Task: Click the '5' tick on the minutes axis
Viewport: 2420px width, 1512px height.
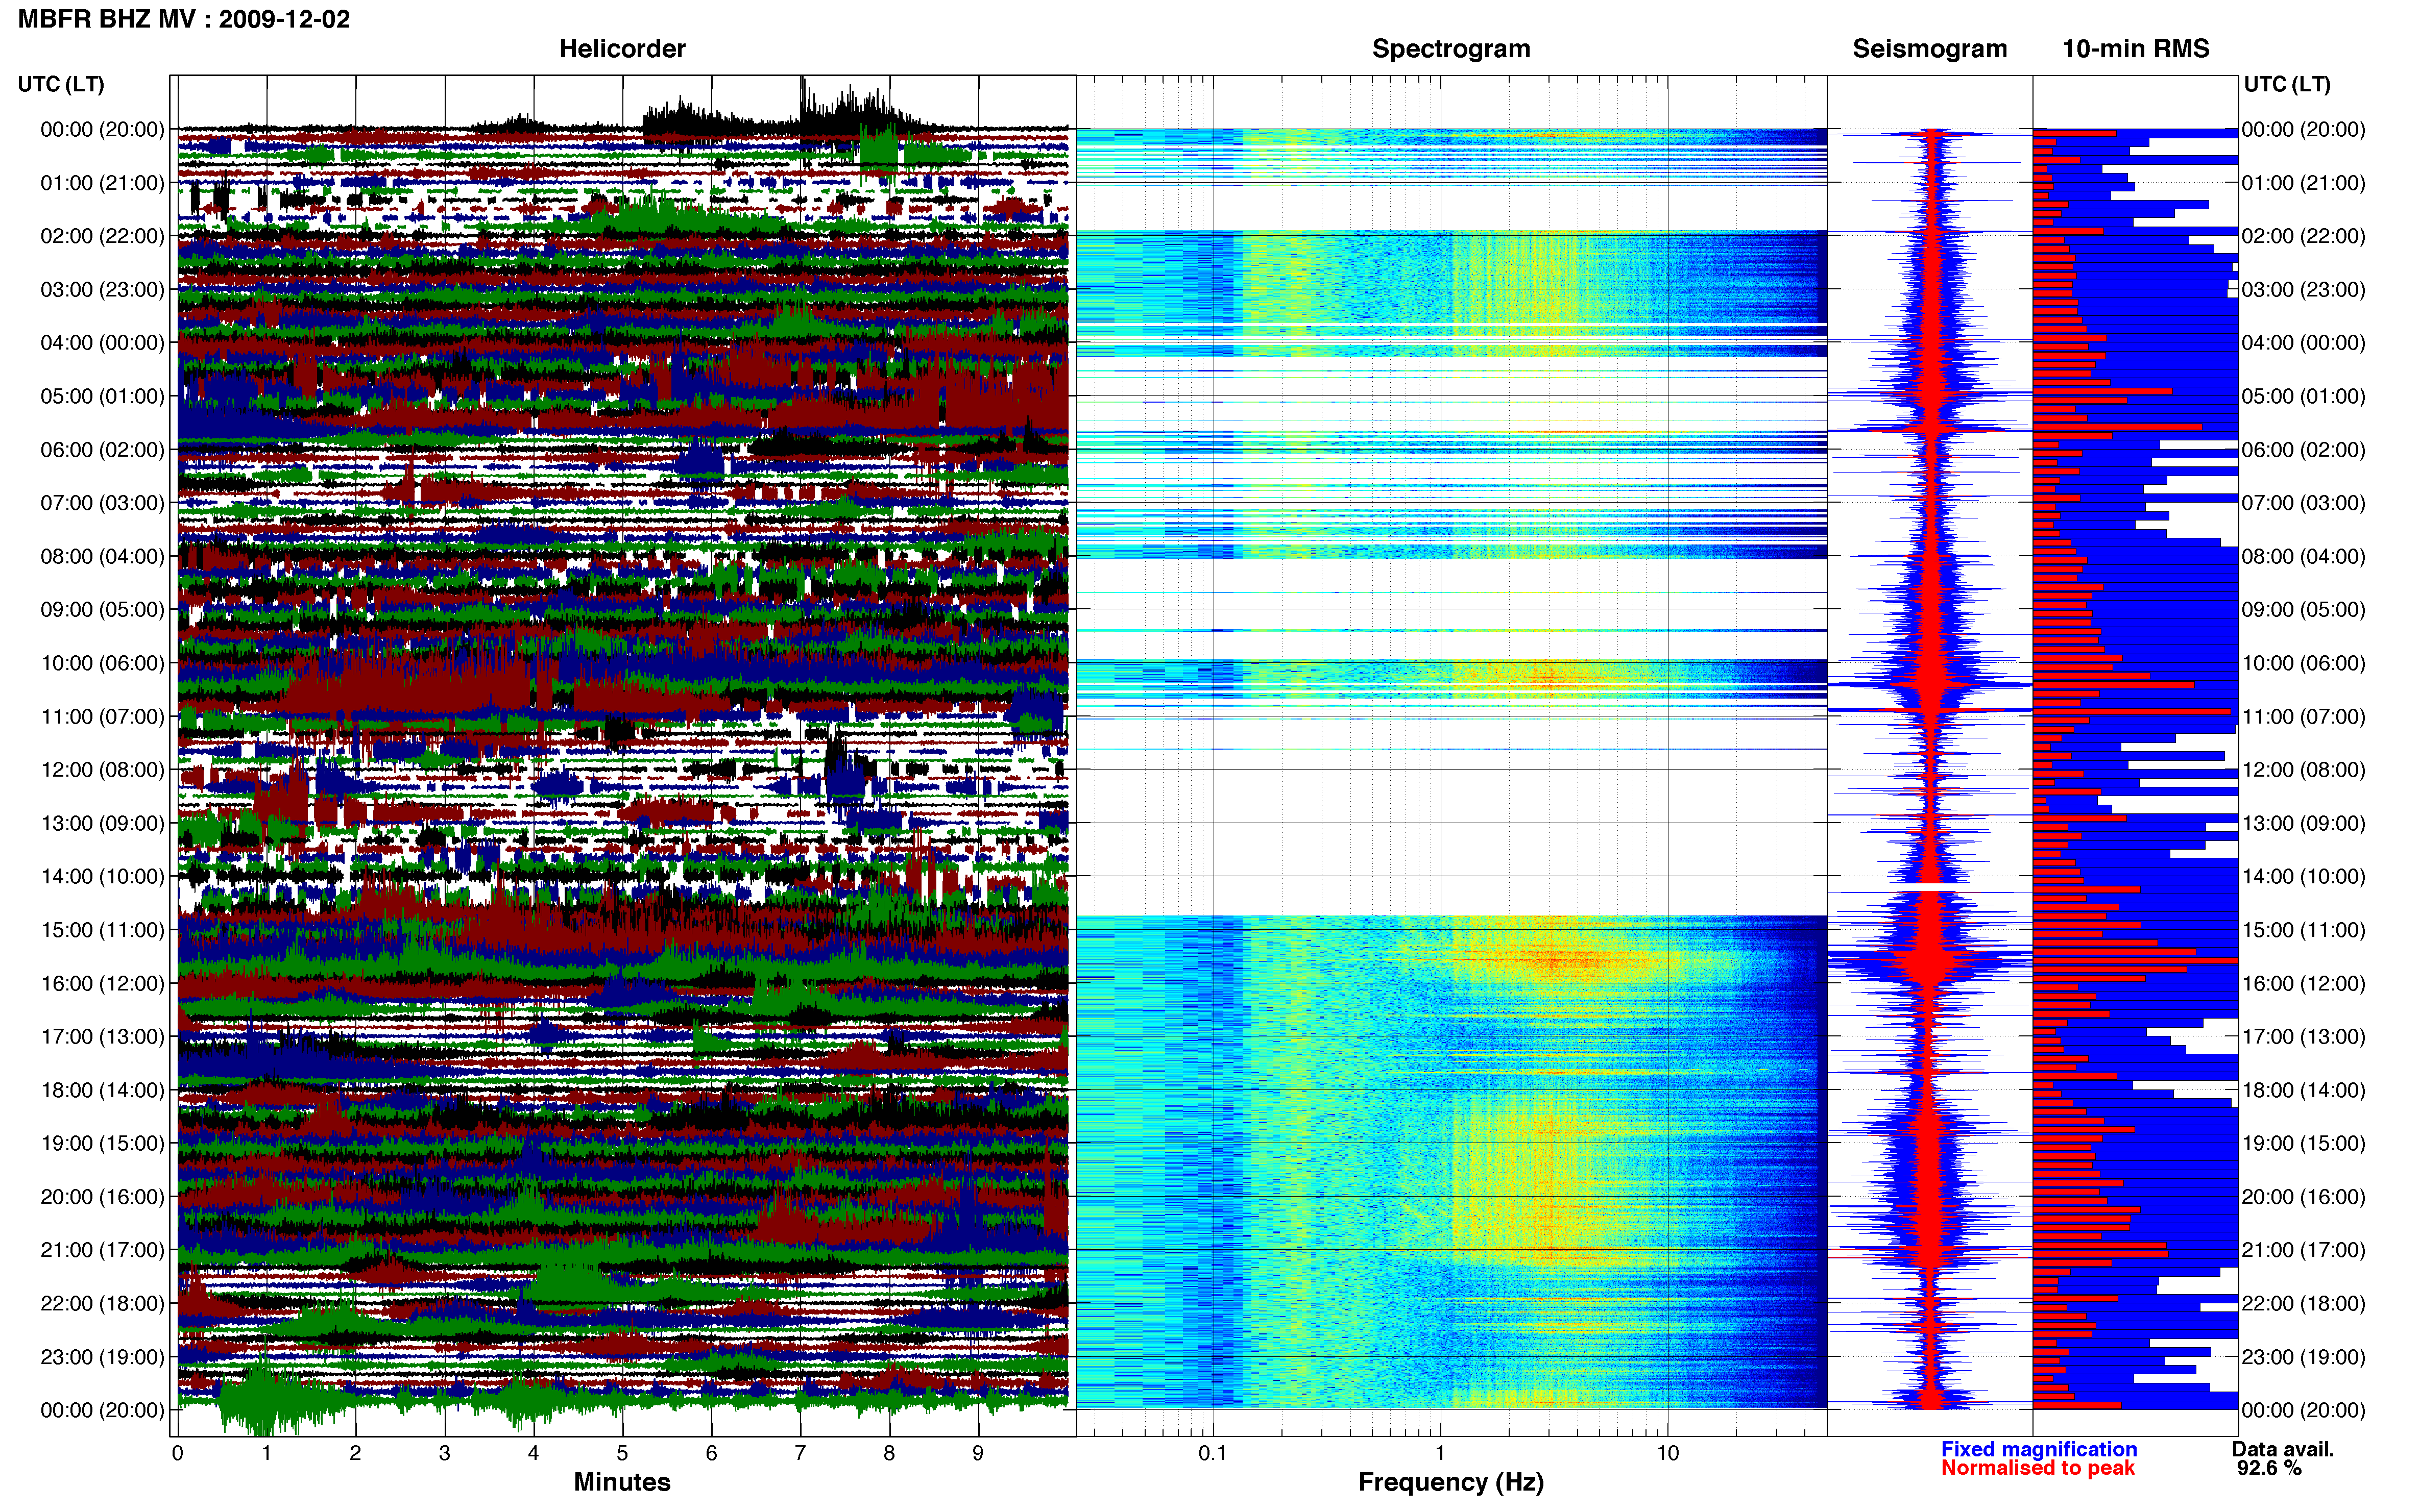Action: point(622,1453)
